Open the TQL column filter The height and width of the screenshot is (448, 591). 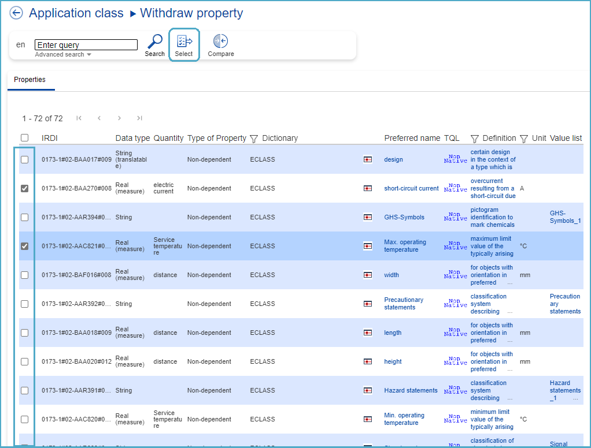[x=474, y=139]
